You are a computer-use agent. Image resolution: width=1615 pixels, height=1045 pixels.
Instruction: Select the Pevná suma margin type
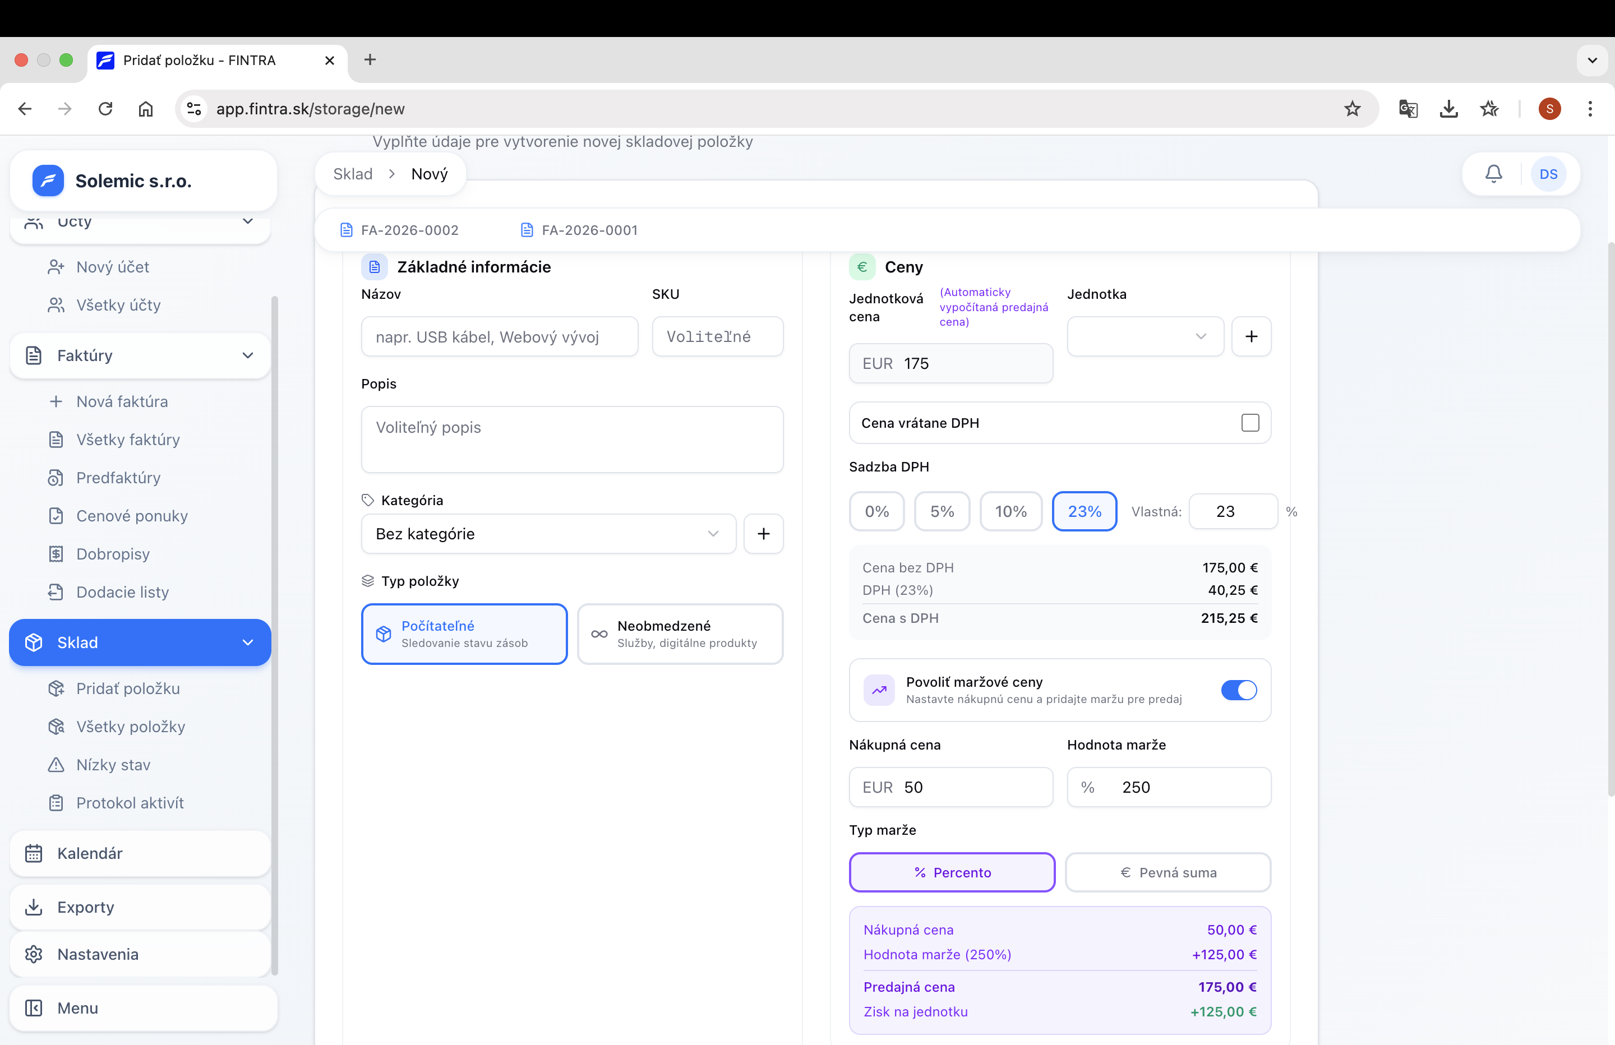click(x=1168, y=872)
